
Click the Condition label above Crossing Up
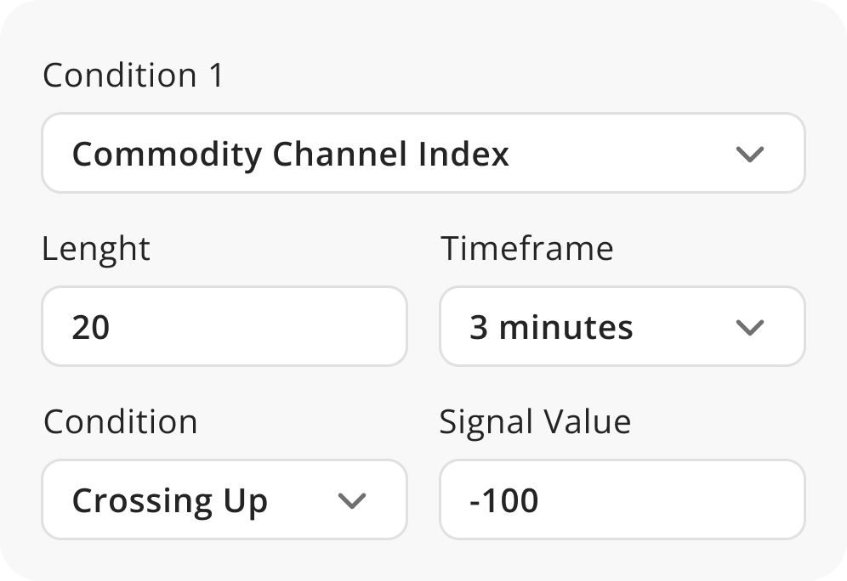120,421
